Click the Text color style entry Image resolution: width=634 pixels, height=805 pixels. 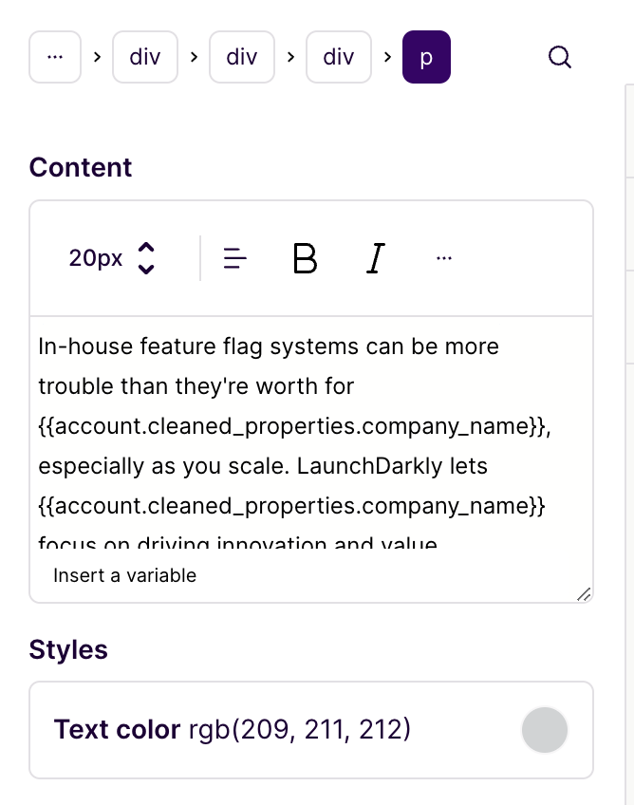click(233, 729)
